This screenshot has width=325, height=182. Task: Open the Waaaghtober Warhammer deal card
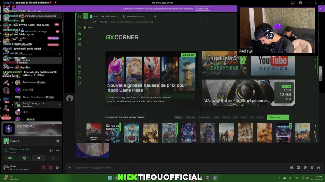click(249, 93)
